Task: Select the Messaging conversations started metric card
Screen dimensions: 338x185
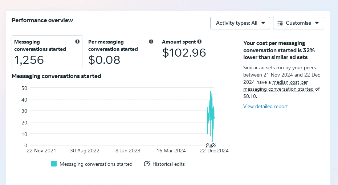Action: pos(47,52)
